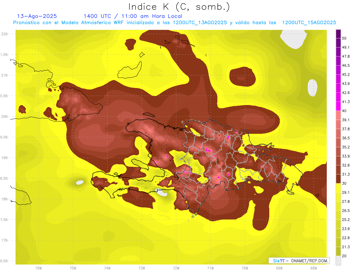The height and width of the screenshot is (272, 352).
Task: Click the date '13-Ago-2025'
Action: click(37, 16)
